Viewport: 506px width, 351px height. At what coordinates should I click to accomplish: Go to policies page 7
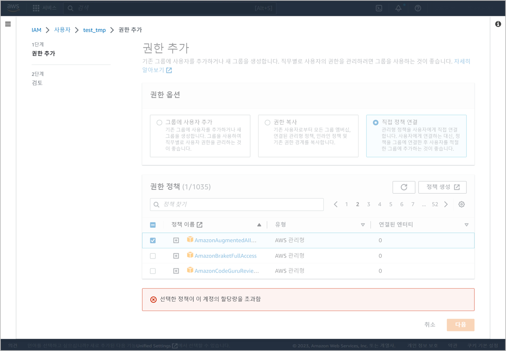point(413,204)
